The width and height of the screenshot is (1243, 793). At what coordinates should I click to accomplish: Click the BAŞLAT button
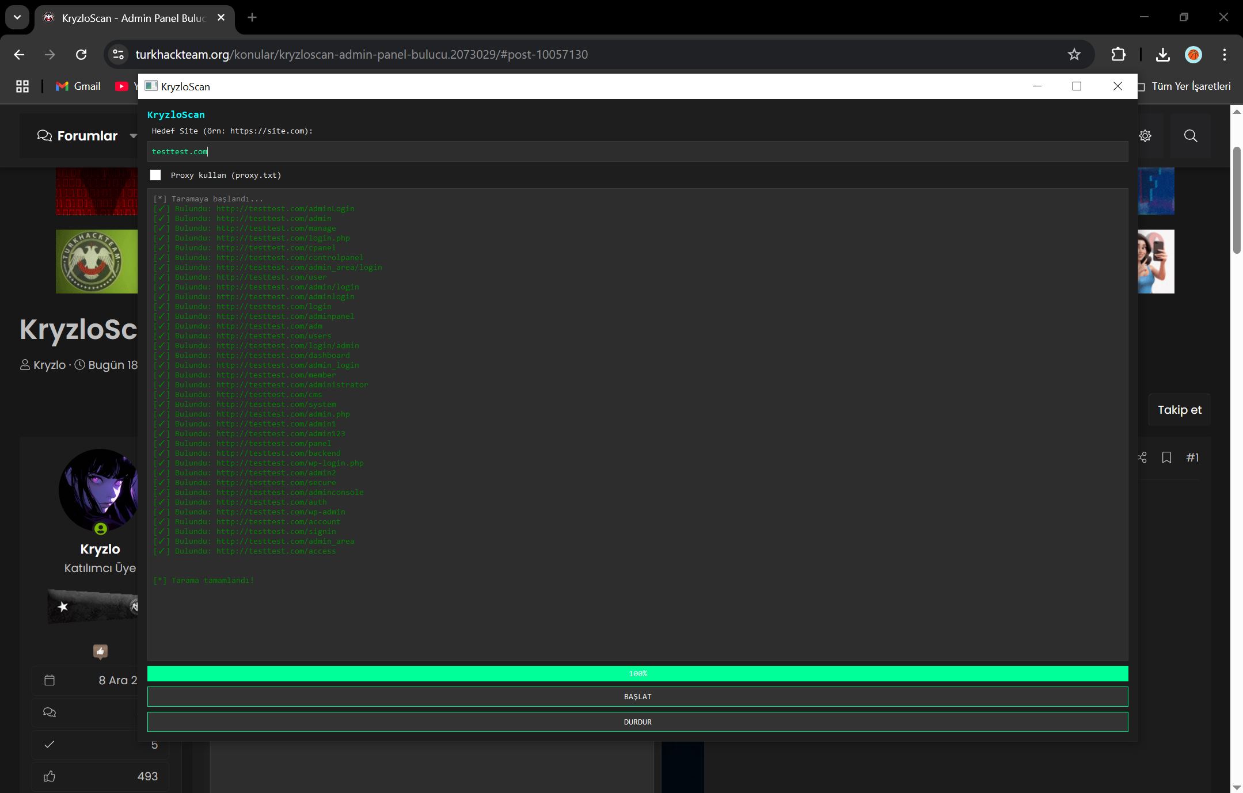click(637, 696)
